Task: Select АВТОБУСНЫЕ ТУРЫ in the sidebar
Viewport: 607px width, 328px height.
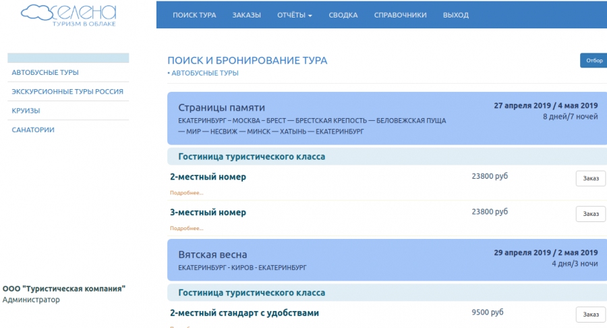Action: (x=45, y=72)
